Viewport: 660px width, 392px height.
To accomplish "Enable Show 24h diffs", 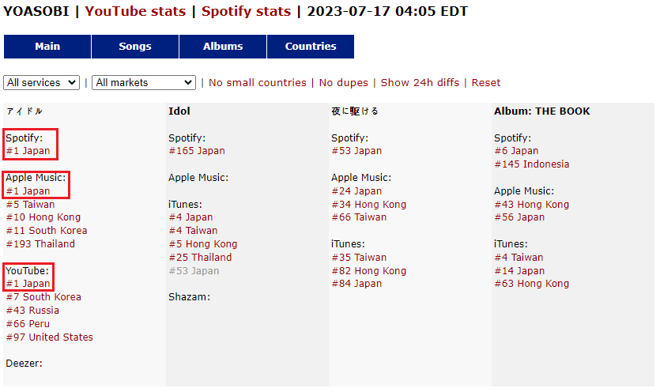I will tap(420, 83).
